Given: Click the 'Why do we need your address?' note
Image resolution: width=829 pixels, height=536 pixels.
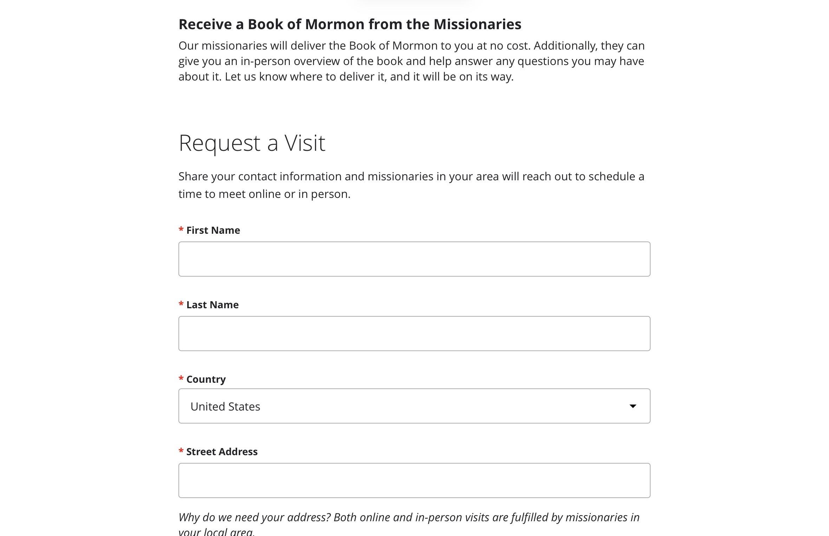Looking at the screenshot, I should pyautogui.click(x=409, y=524).
